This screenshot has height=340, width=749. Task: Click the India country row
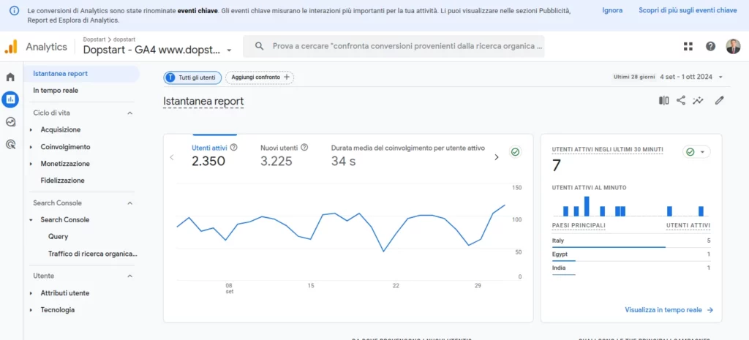click(631, 268)
